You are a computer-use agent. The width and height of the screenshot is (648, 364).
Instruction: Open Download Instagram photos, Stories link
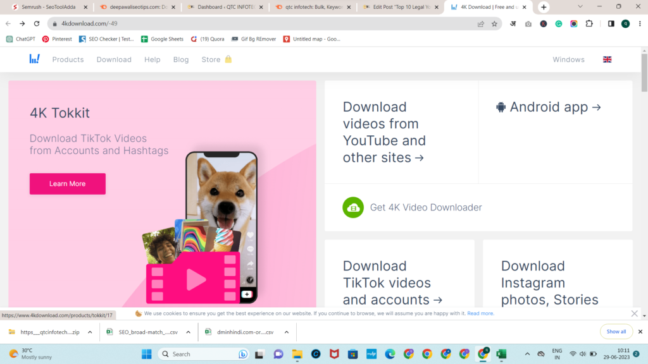pyautogui.click(x=550, y=282)
